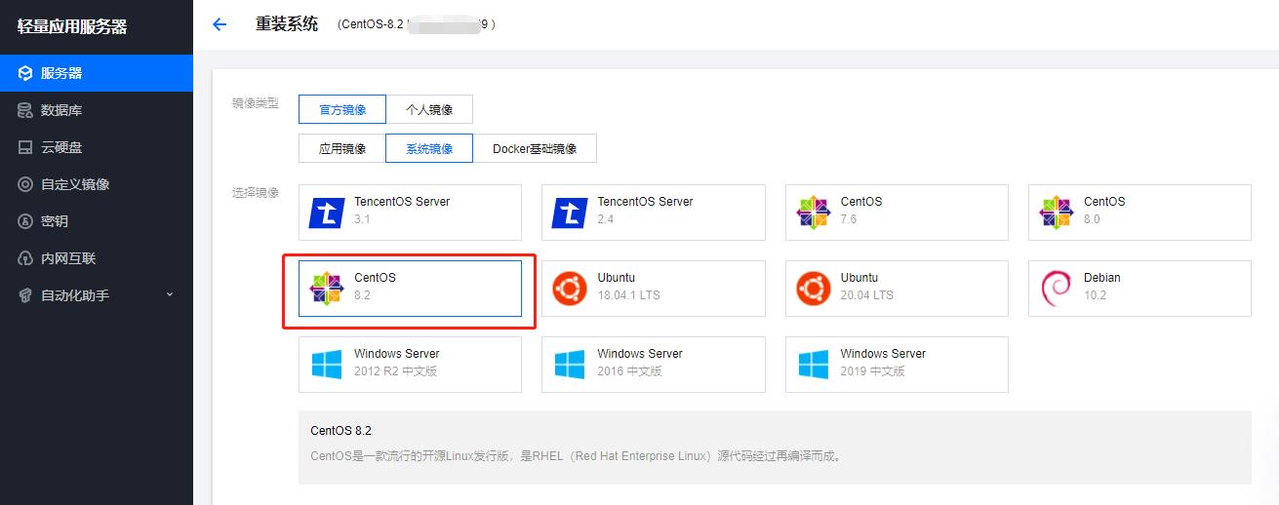Switch to the 应用镜像 tab
1279x505 pixels.
coord(342,149)
